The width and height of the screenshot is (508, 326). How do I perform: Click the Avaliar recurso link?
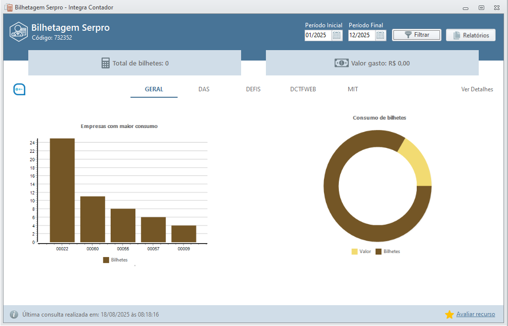475,314
